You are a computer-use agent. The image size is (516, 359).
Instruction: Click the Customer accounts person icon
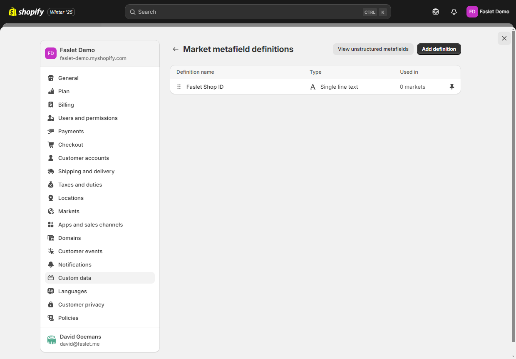click(51, 158)
